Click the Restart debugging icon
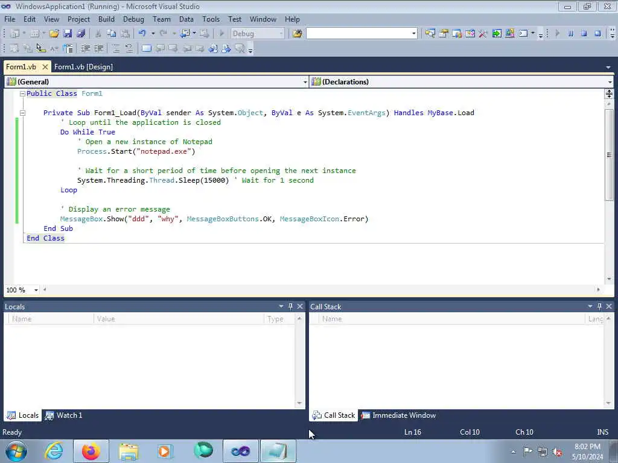 click(598, 34)
